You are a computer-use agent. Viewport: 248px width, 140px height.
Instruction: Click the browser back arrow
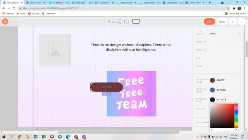[3, 9]
